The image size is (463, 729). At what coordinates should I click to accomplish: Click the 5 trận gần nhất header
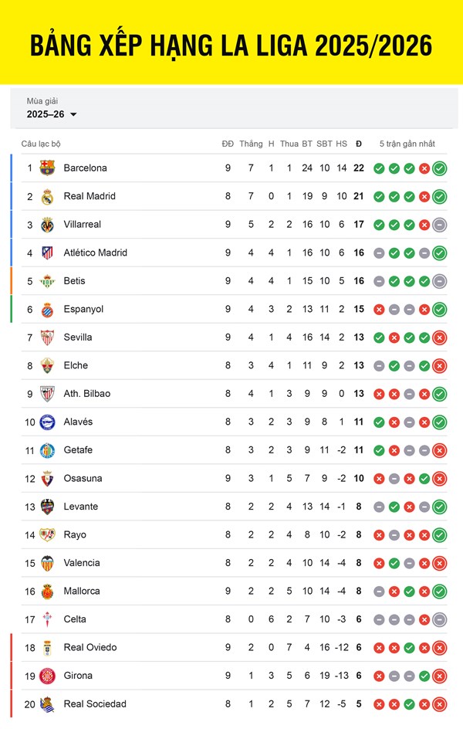(x=407, y=144)
